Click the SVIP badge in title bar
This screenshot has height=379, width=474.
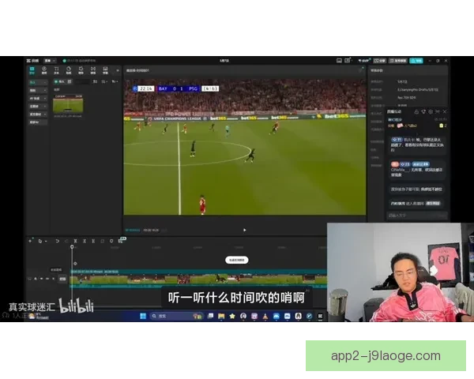pos(364,61)
